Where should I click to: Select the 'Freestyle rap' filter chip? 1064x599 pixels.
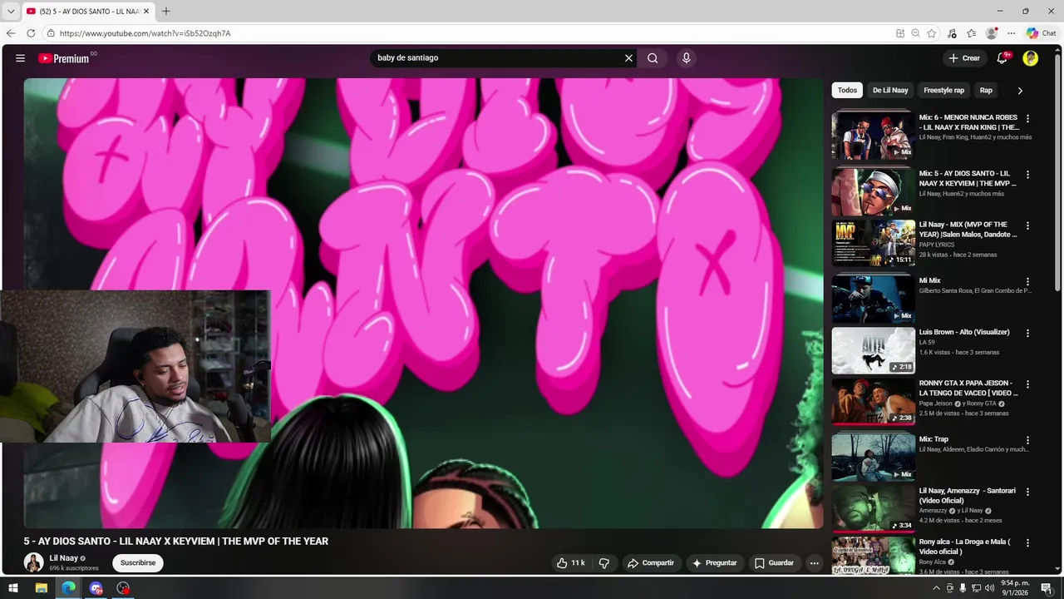[x=943, y=90]
